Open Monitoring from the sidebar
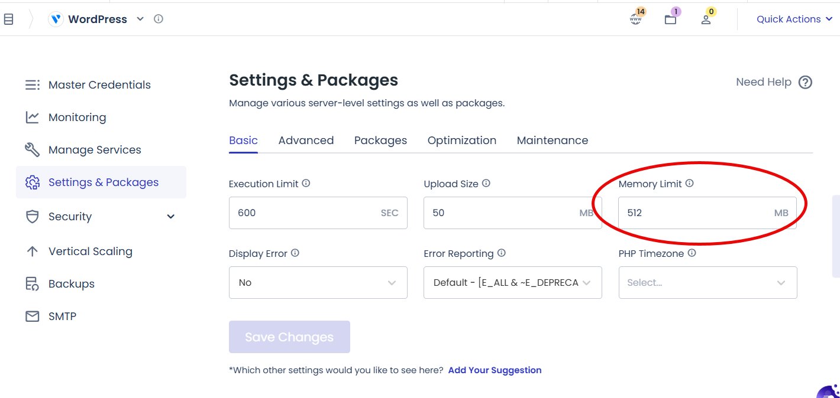The width and height of the screenshot is (840, 398). (x=77, y=118)
